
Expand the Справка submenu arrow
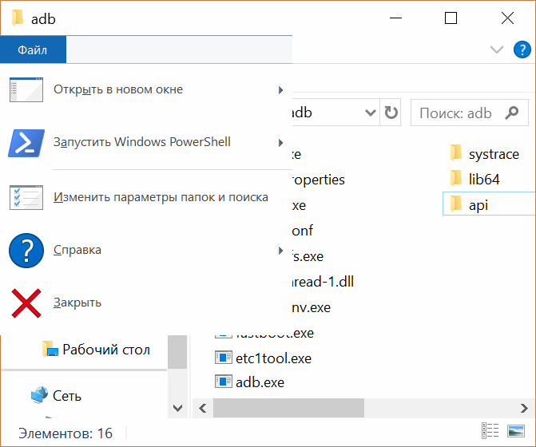pos(280,251)
